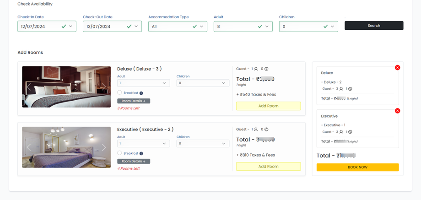The height and width of the screenshot is (200, 421).
Task: Enable Breakfast for the Deluxe room
Action: point(119,92)
